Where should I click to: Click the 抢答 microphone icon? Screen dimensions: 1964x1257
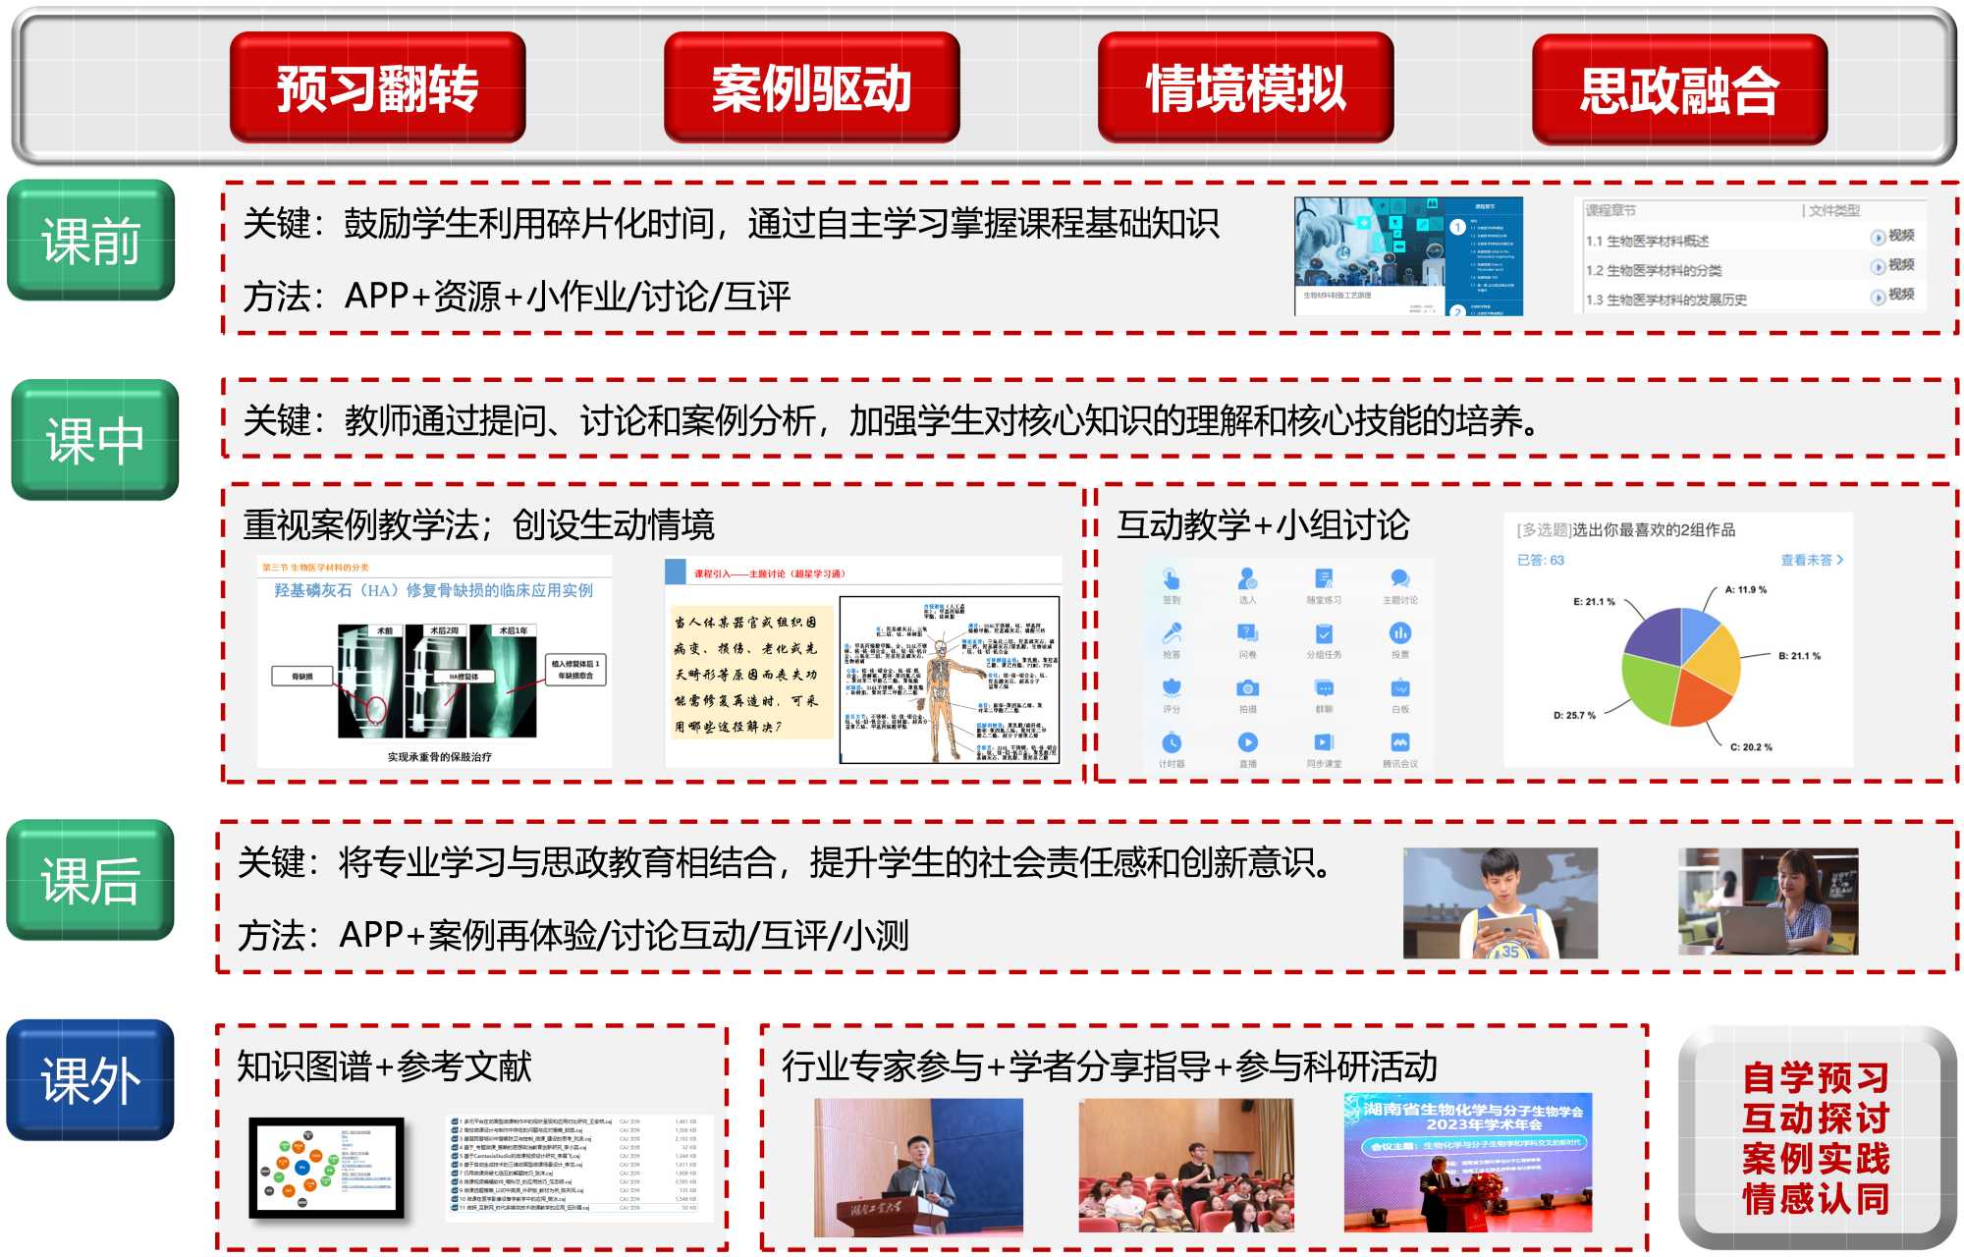(x=1171, y=633)
